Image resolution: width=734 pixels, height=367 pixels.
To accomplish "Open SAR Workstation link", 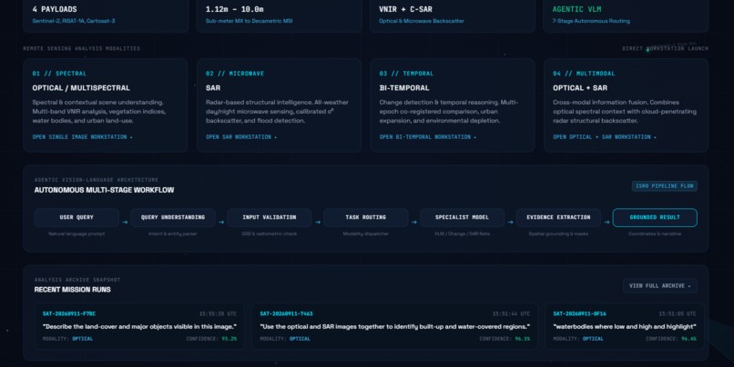I will click(x=241, y=137).
